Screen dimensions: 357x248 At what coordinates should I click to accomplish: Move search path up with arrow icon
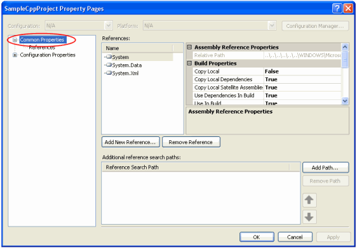[x=309, y=200]
